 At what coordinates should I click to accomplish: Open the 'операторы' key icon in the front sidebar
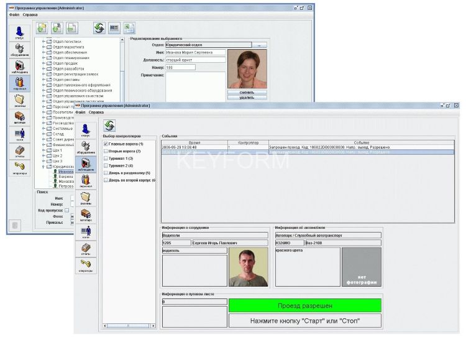[x=86, y=265]
